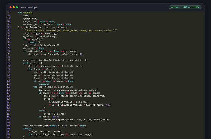This screenshot has height=139, width=211.
Task: Click 'for idx, tokens in lex.items():'
Action: pyautogui.click(x=53, y=87)
